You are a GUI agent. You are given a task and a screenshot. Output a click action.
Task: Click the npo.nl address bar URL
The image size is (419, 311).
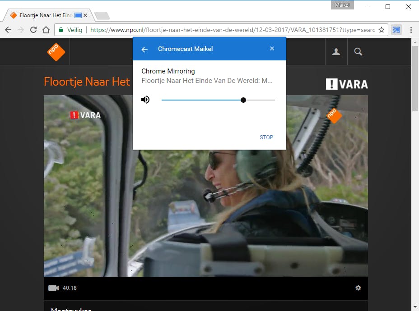[x=233, y=30]
